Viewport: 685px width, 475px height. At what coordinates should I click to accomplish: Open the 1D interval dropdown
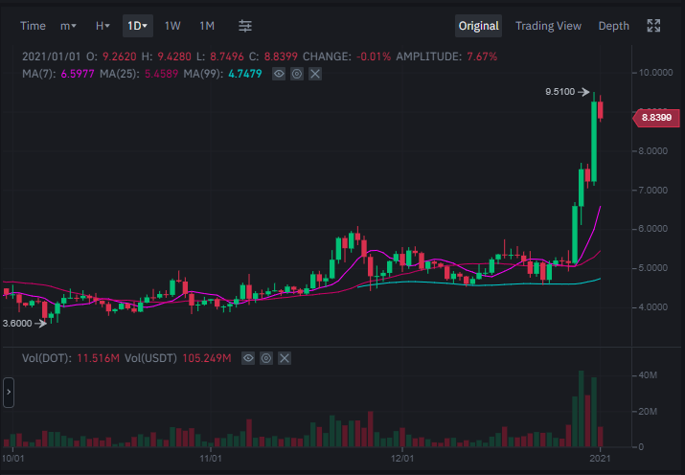pos(138,26)
